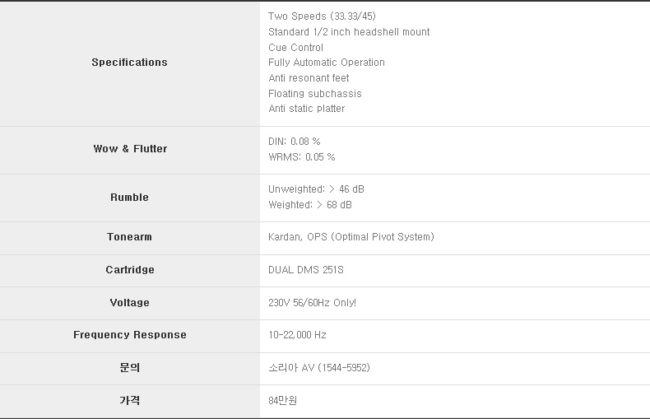Select the Weighted: > 68 dB value

309,205
